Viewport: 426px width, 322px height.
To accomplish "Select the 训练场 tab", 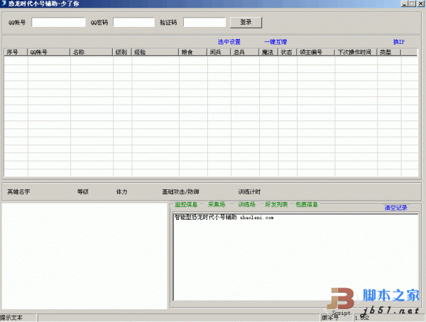I will (246, 204).
